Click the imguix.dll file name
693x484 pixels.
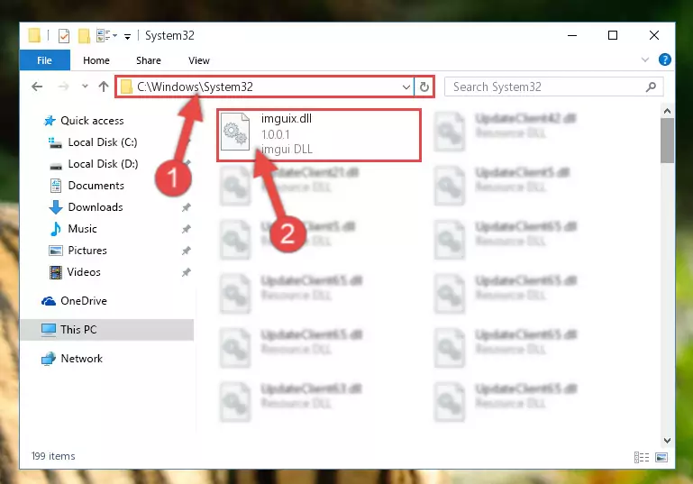click(287, 119)
